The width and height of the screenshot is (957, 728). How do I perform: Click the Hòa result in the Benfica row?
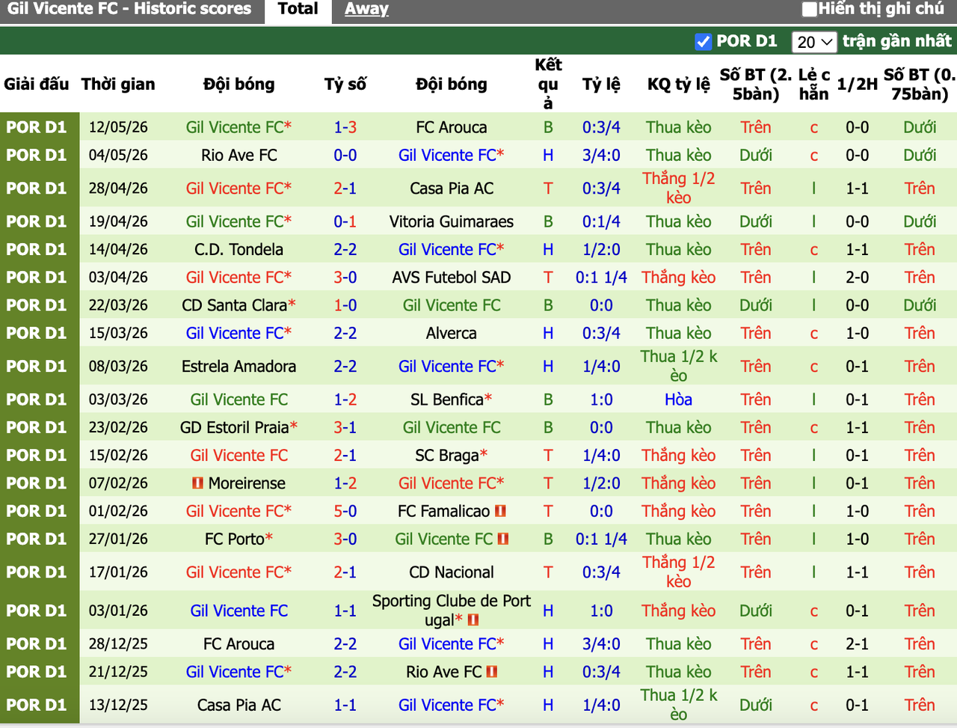click(x=679, y=400)
